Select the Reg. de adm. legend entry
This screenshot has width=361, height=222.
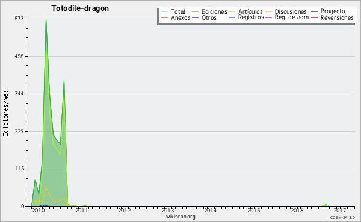[292, 17]
